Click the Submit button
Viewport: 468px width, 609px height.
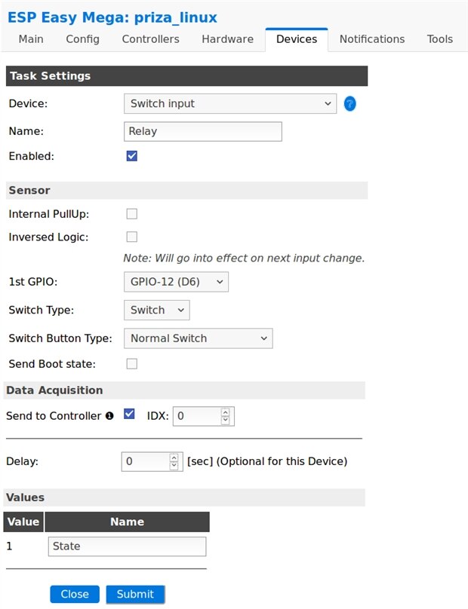pos(135,594)
